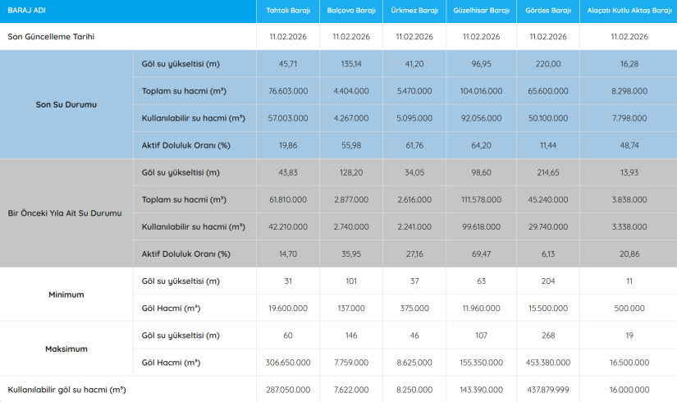
Task: Select the Maksimum section row label
Action: tap(66, 349)
